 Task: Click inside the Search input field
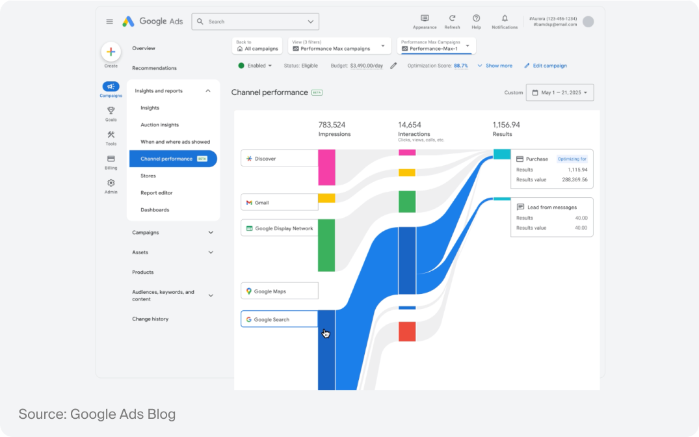(256, 21)
